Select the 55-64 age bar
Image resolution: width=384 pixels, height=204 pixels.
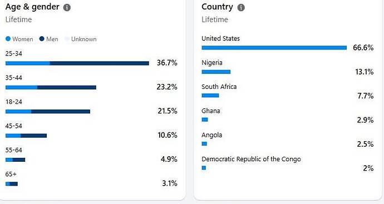tap(15, 160)
